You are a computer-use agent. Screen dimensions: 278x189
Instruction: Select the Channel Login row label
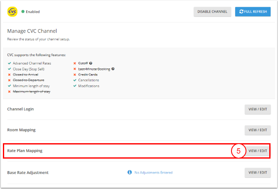(x=20, y=109)
